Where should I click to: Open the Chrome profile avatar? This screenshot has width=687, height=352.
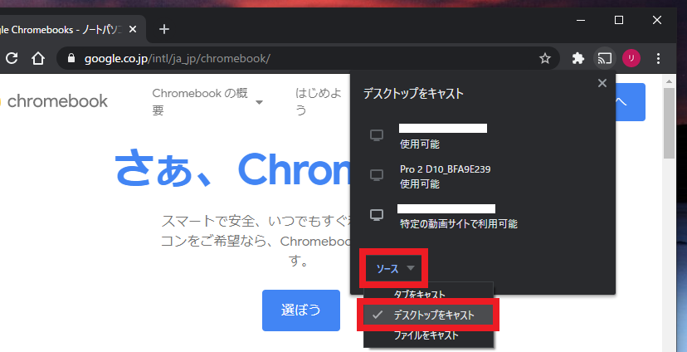point(631,59)
